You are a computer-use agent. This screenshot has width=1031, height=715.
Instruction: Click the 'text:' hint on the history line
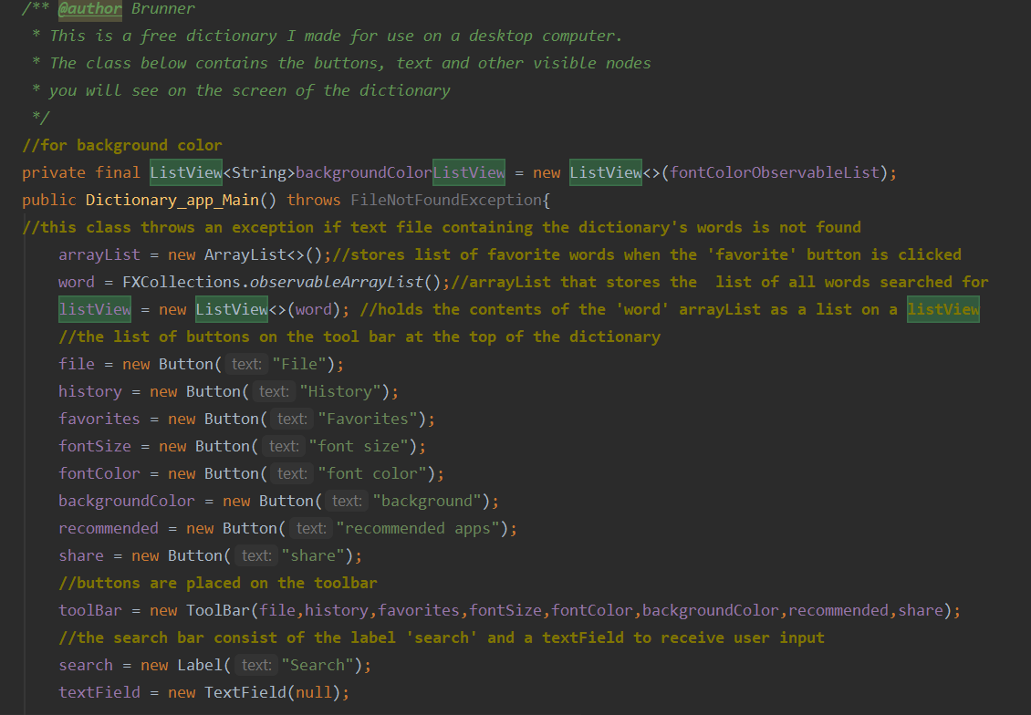[x=274, y=391]
